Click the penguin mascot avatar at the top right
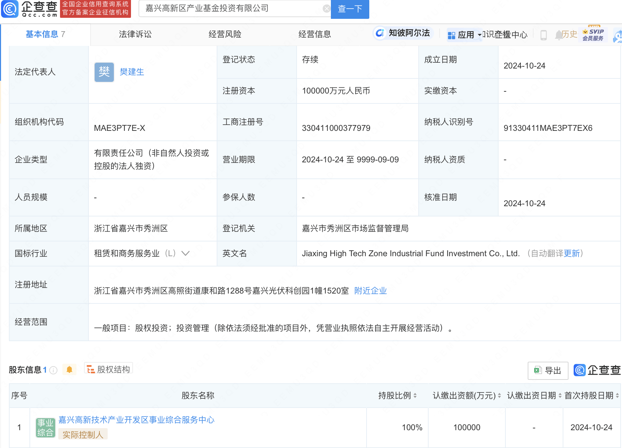The width and height of the screenshot is (622, 448). [618, 36]
